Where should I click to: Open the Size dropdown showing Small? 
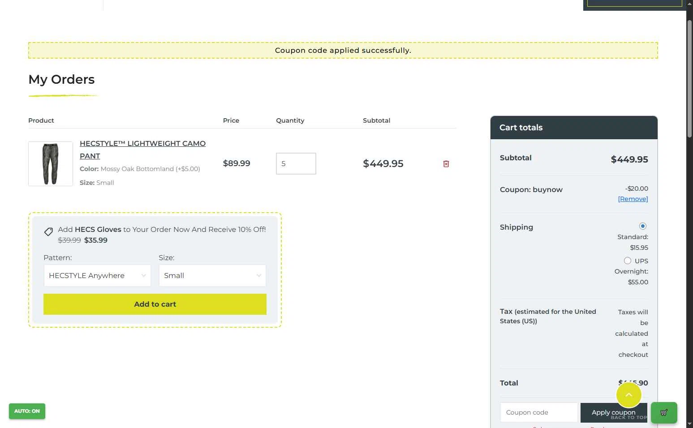pyautogui.click(x=212, y=275)
